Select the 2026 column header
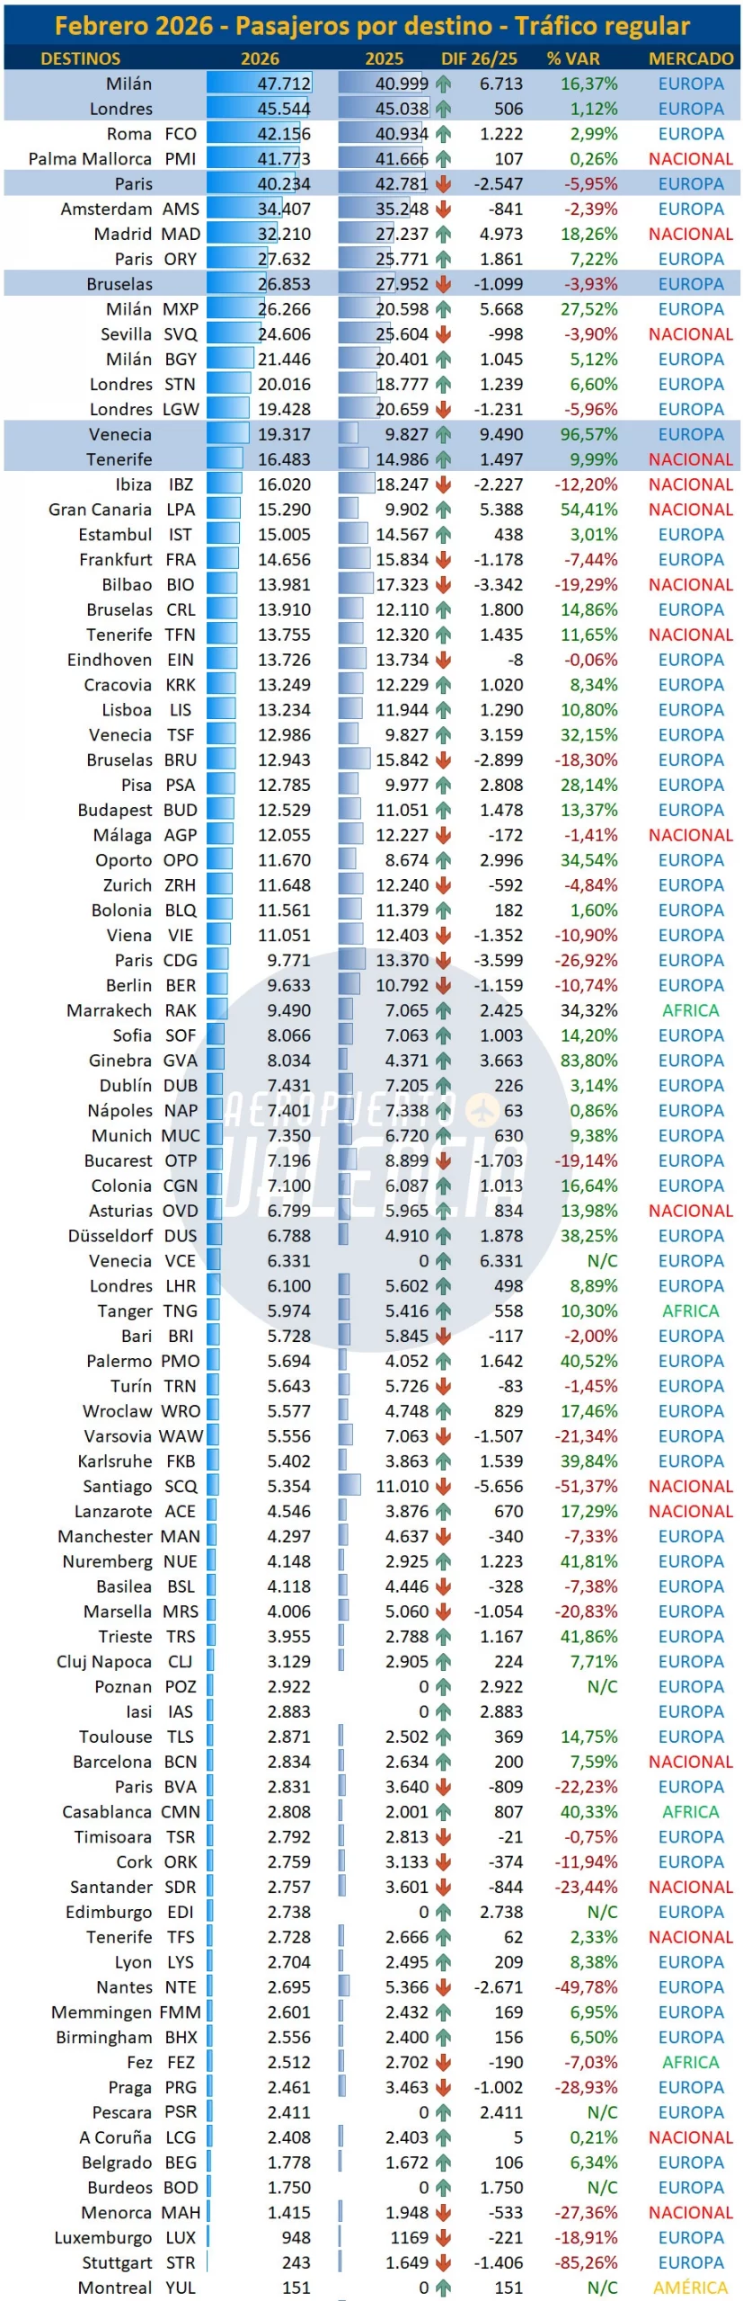This screenshot has width=743, height=2301. click(x=260, y=58)
